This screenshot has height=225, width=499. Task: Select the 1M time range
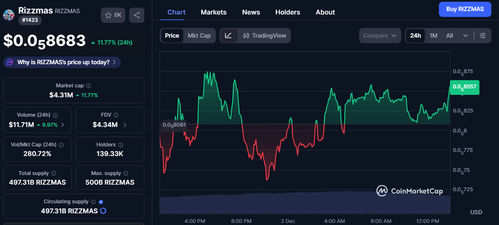pos(433,36)
